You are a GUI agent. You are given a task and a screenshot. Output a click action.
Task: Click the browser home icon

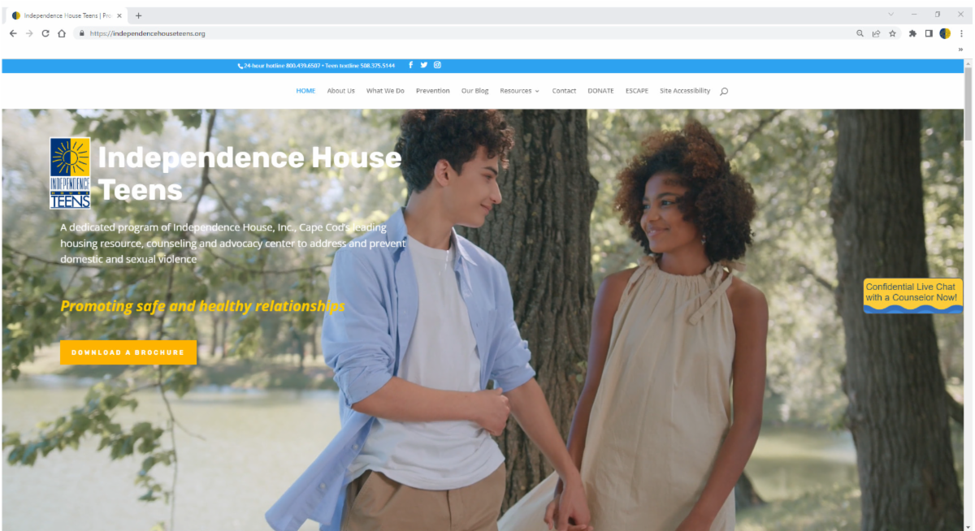tap(62, 33)
